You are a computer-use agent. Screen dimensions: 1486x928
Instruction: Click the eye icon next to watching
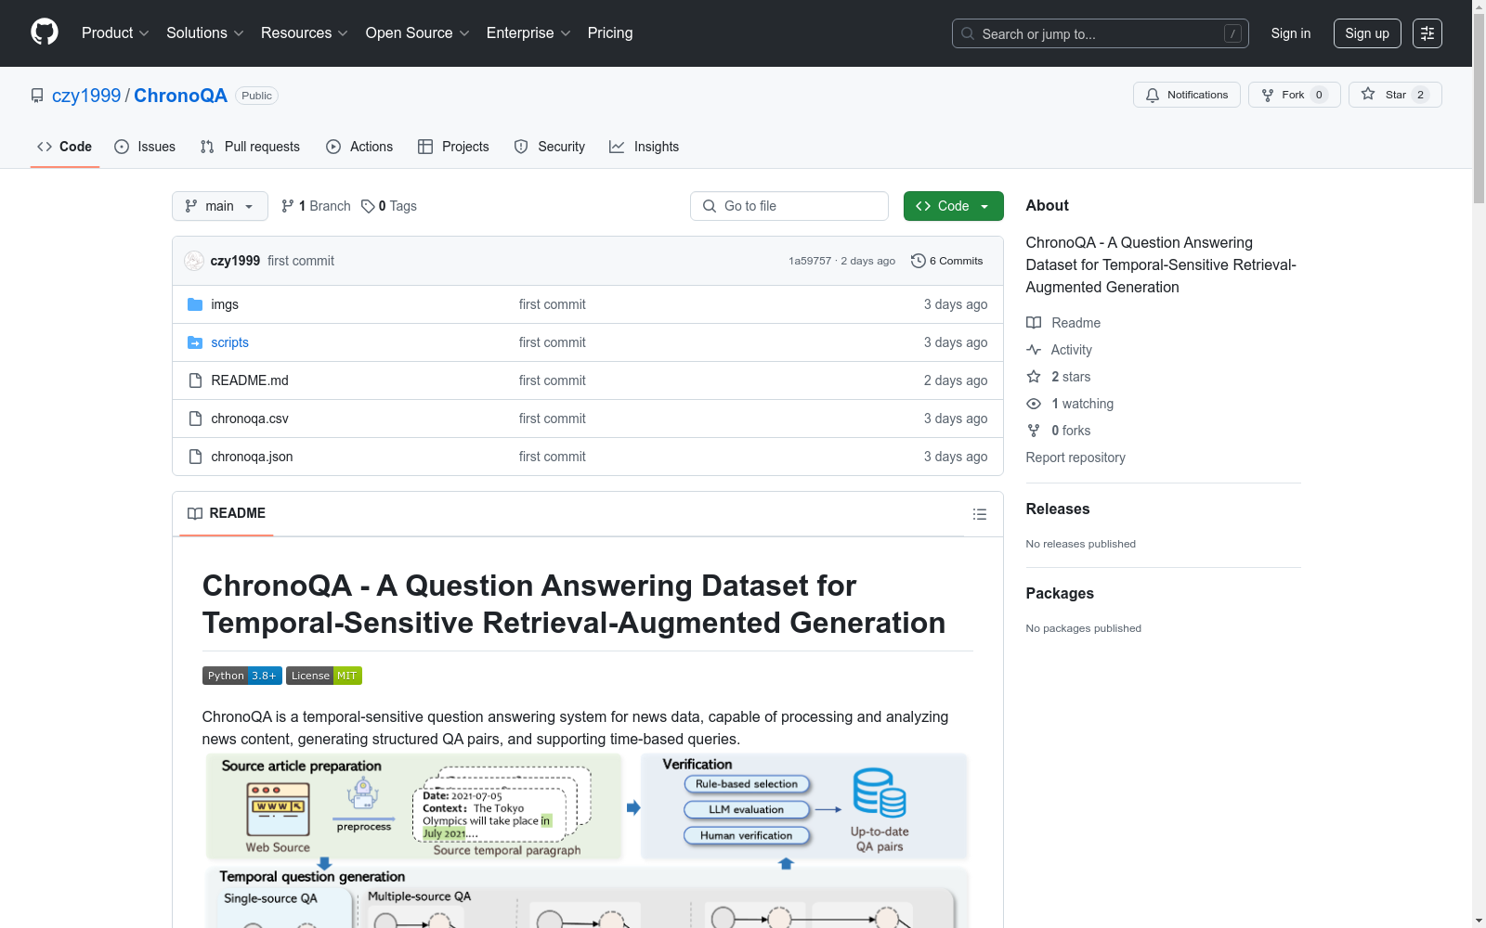point(1034,404)
